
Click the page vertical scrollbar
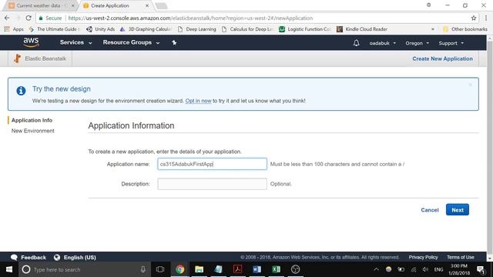490,148
